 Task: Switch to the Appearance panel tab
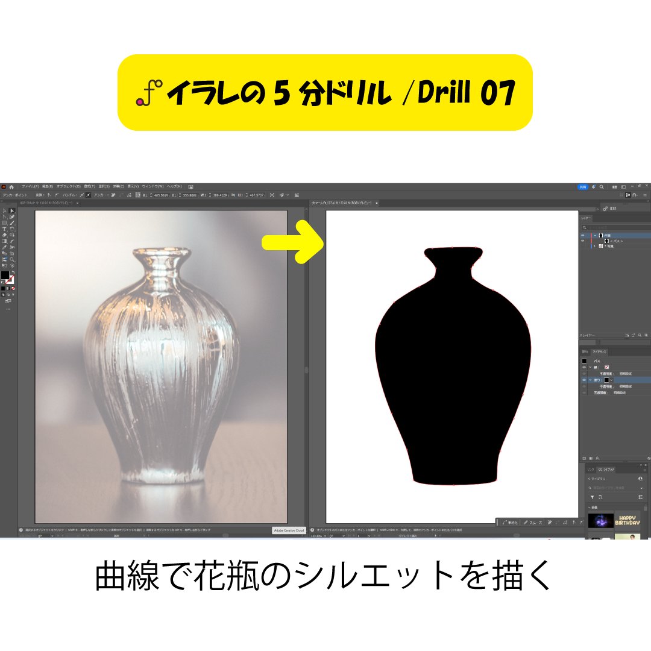click(599, 352)
